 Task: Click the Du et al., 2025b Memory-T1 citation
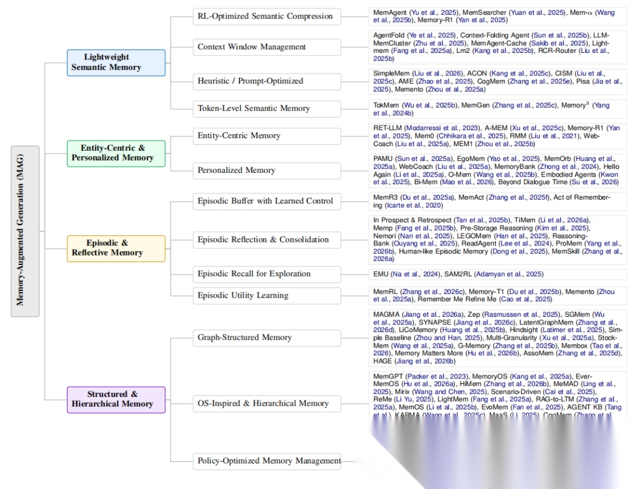pyautogui.click(x=534, y=292)
